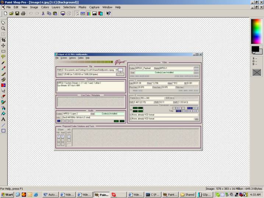Viewport: 264px width, 198px height.
Task: Redo action using toolbar icon
Action: click(37, 14)
